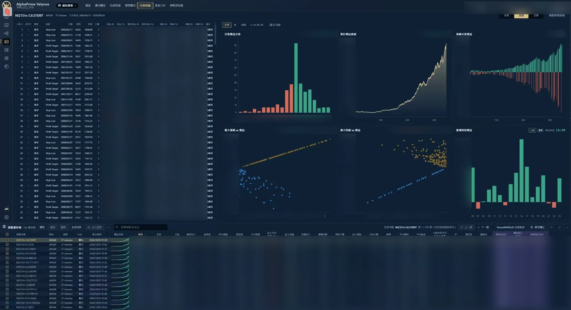Tick checkbox for NQ'57m 5.0.500385 row
Screen dimensions: 571x310
coord(7,267)
